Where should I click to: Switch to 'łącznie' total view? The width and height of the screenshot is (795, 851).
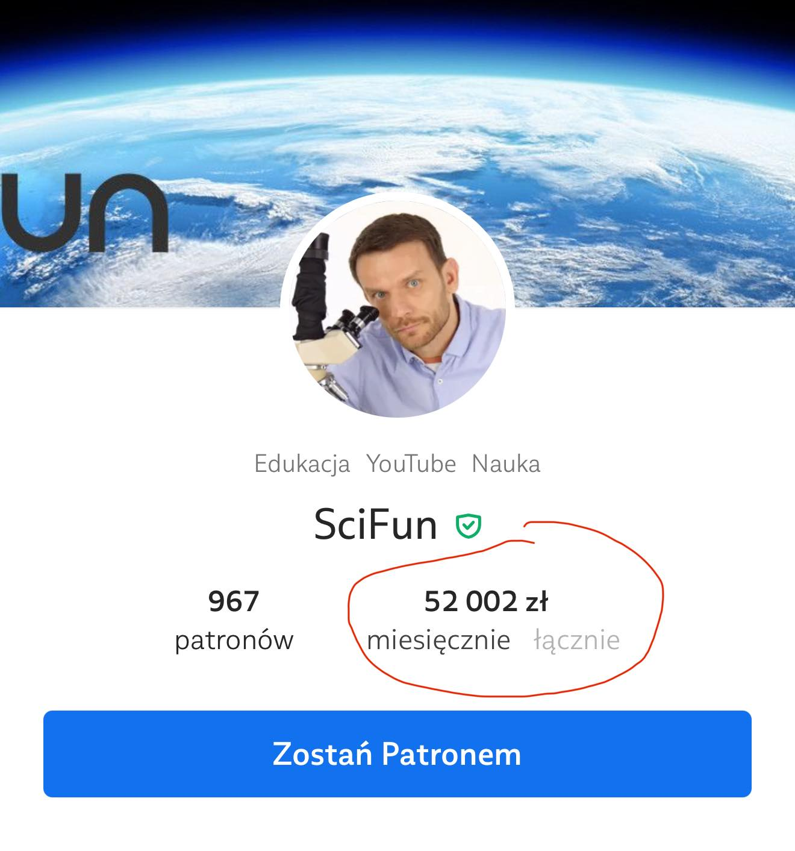point(577,640)
